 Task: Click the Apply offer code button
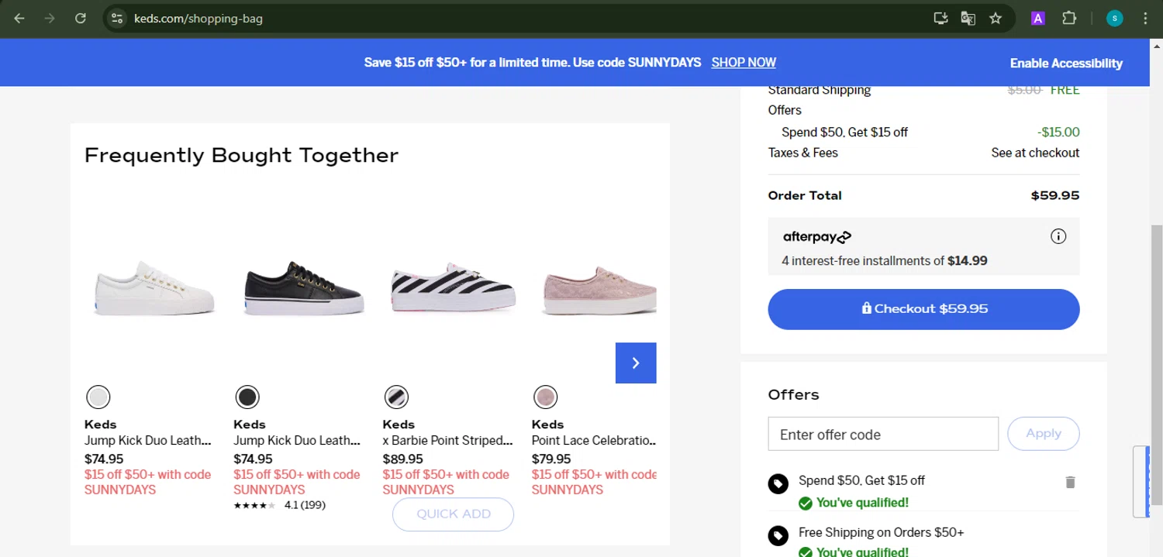1044,434
